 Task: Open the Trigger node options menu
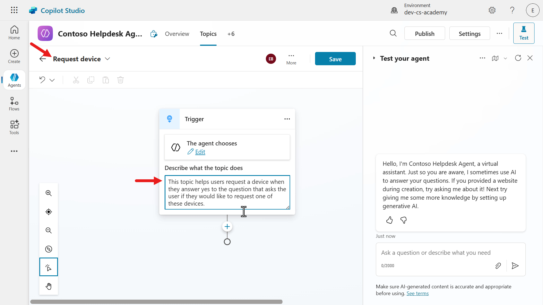coord(287,119)
